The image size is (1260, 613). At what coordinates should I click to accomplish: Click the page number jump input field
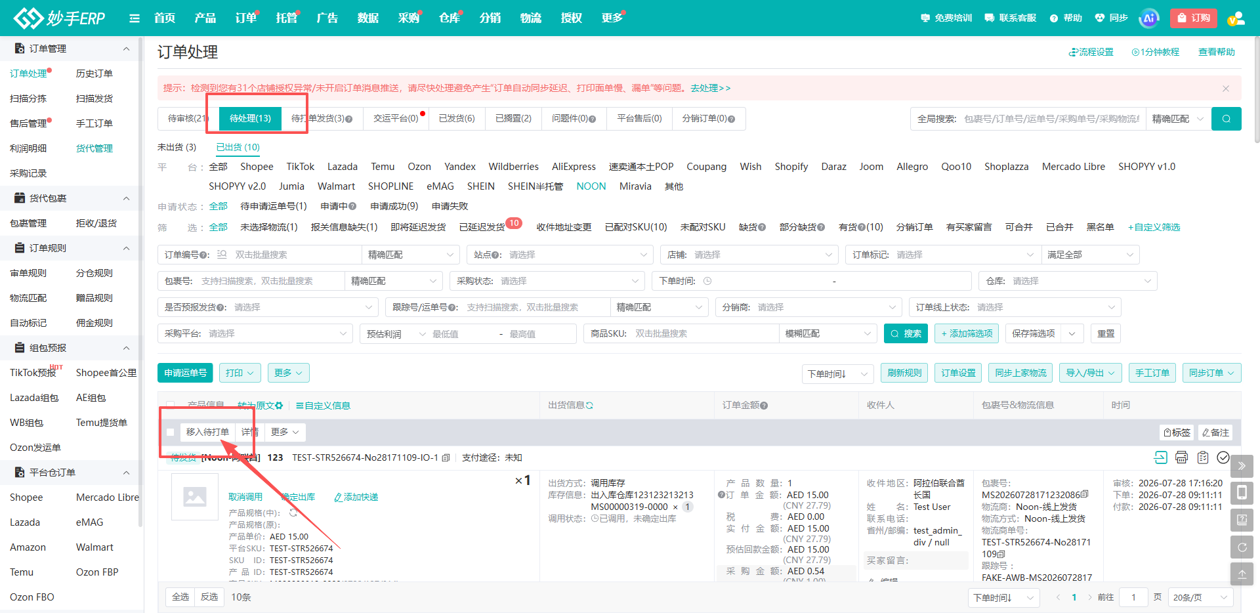(1133, 597)
